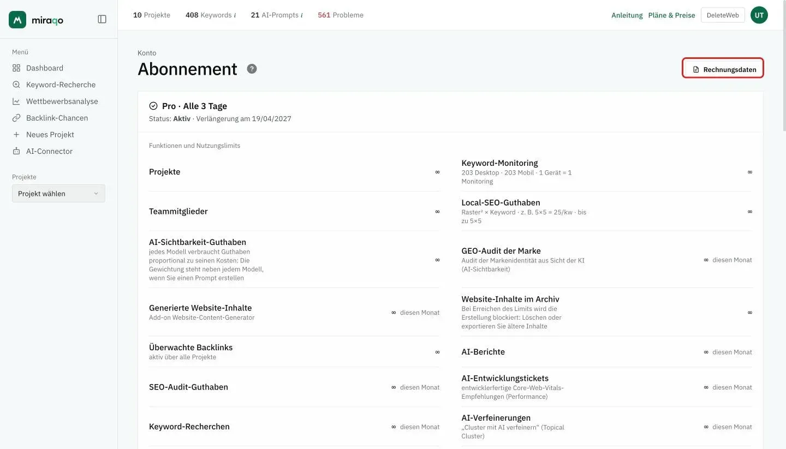
Task: Open Dashboard from the menu
Action: tap(45, 68)
